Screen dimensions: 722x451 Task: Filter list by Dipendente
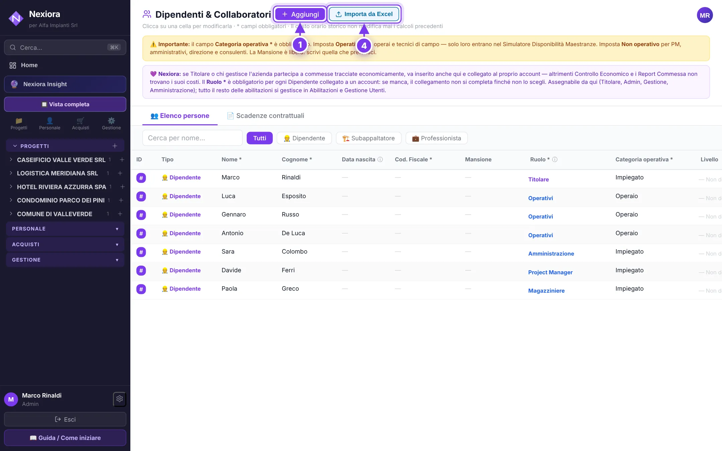click(x=304, y=138)
